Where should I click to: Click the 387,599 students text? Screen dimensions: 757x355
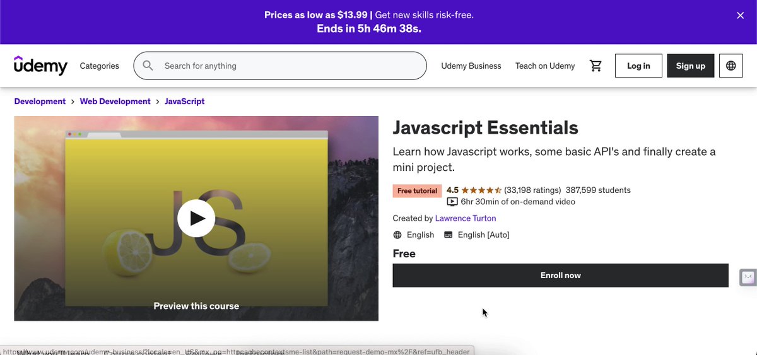coord(598,190)
